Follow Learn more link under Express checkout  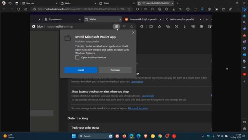coord(148,96)
